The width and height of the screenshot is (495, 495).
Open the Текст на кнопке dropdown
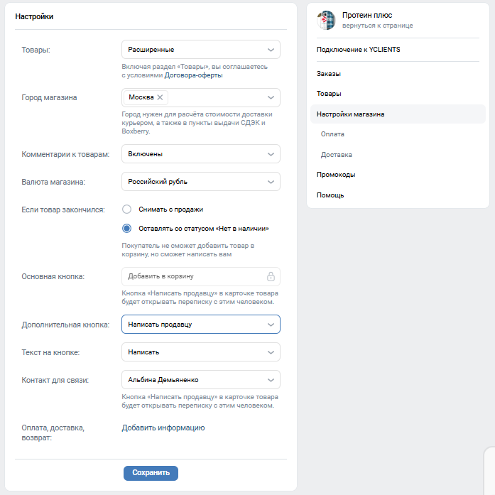click(200, 352)
